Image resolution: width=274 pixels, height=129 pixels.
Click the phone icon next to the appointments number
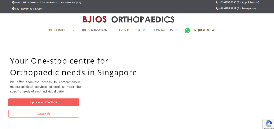point(217,2)
